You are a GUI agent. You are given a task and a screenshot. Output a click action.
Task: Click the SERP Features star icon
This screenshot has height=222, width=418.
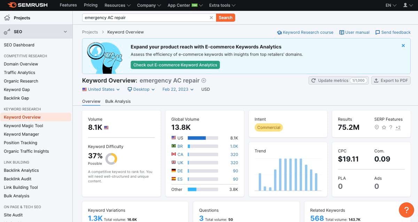(x=384, y=128)
